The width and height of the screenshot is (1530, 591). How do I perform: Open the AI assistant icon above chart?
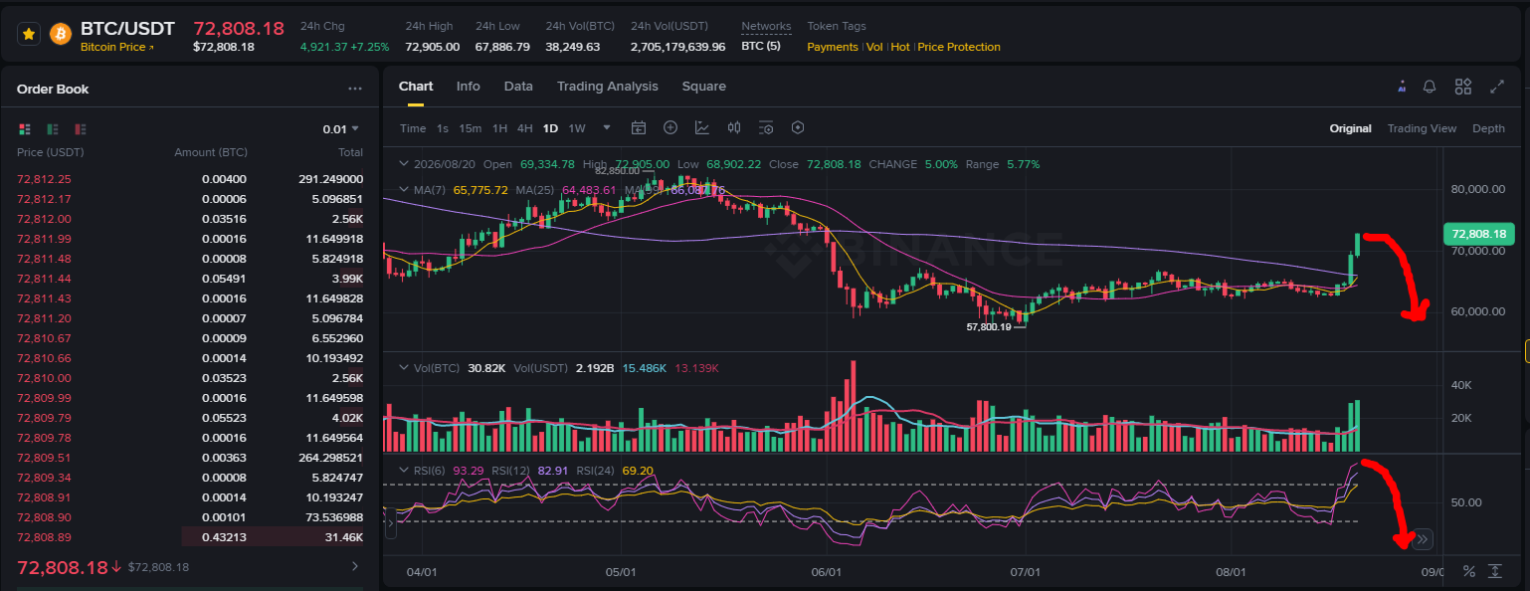pyautogui.click(x=1402, y=87)
